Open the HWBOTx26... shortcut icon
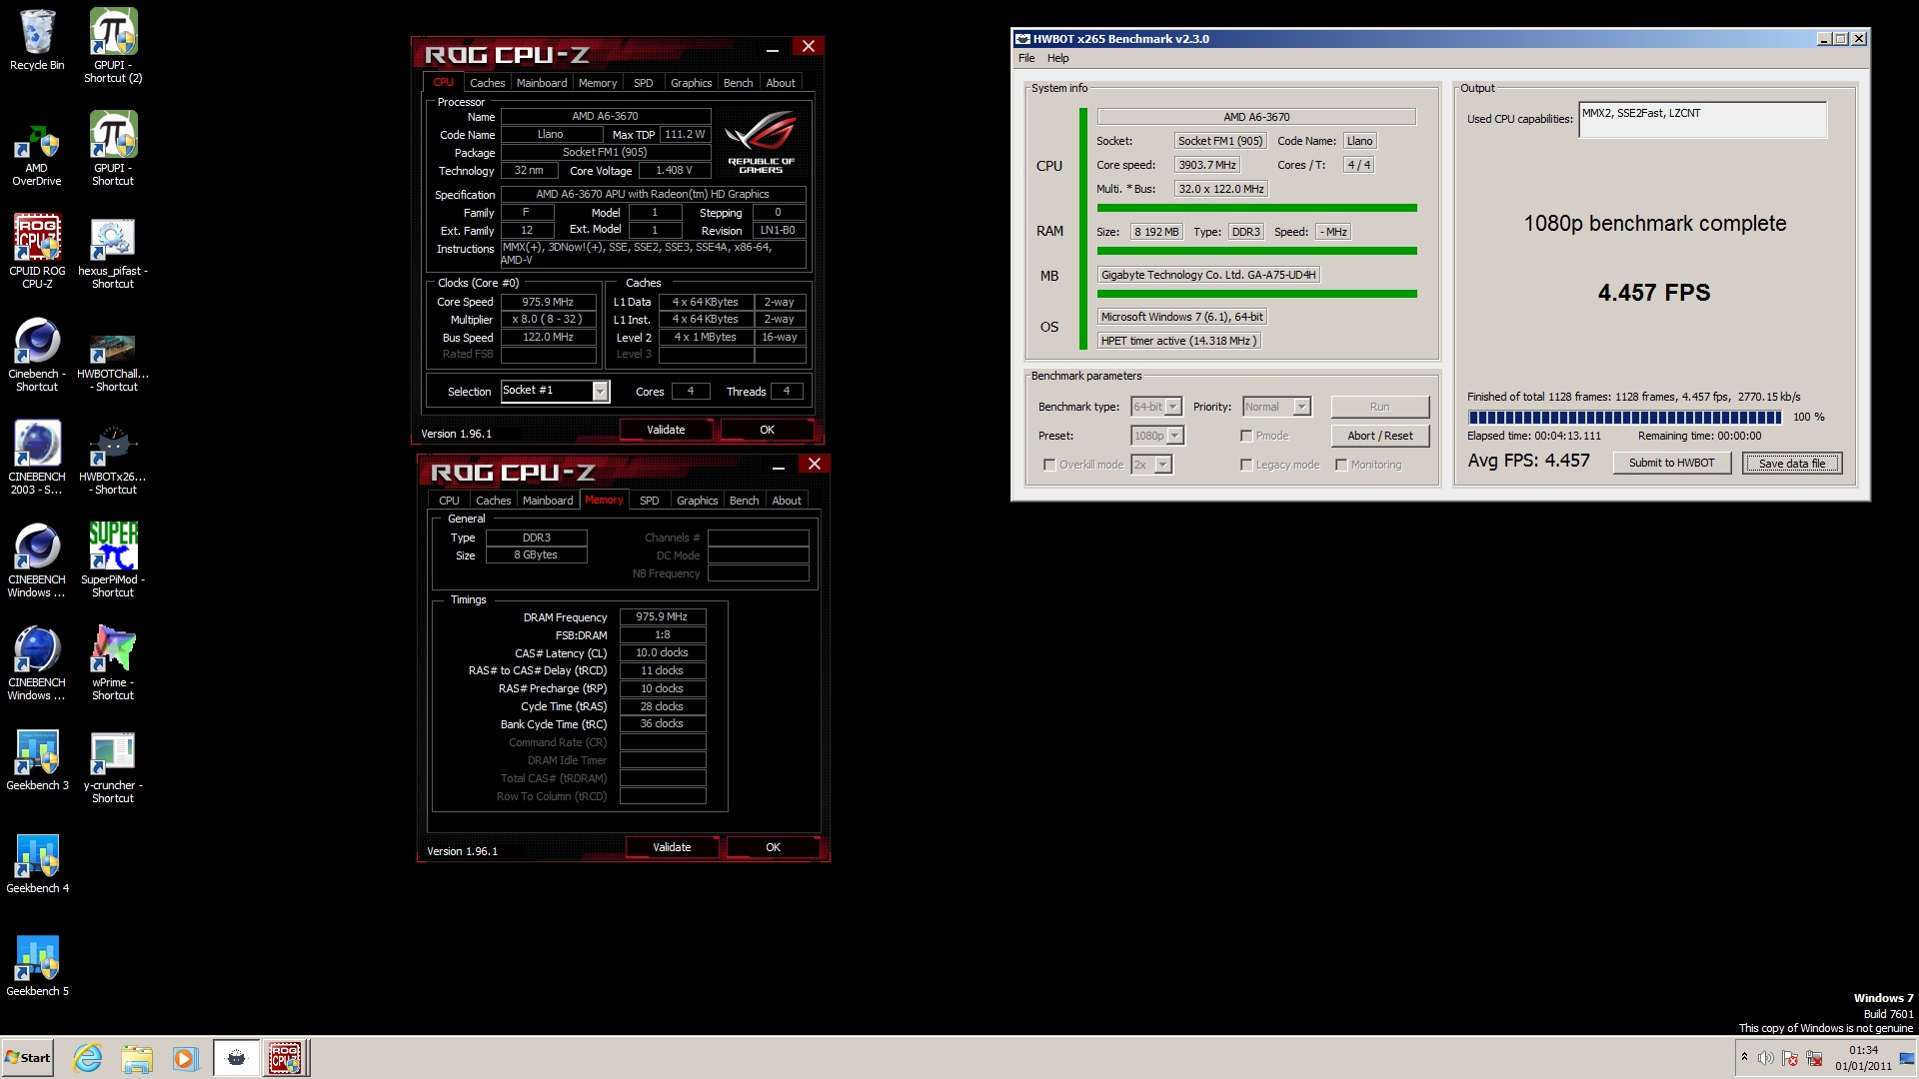This screenshot has width=1919, height=1079. coord(113,457)
